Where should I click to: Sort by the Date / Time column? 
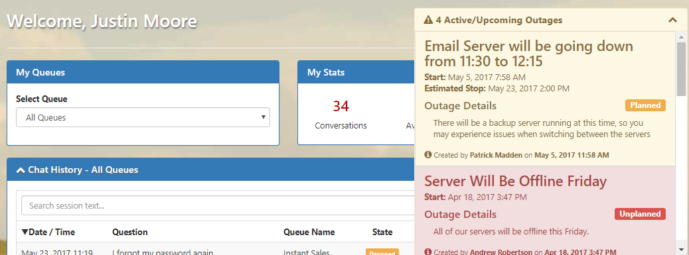(48, 232)
